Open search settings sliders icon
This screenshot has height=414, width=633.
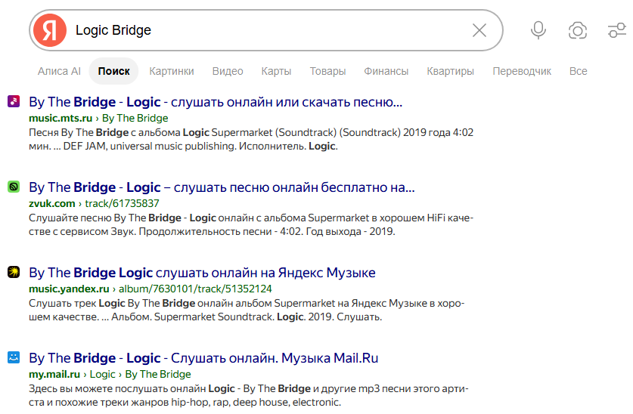point(616,30)
